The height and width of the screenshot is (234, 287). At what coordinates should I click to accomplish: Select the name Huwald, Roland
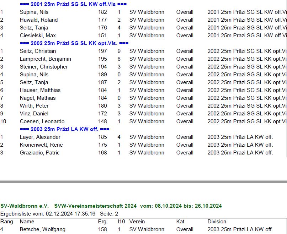(38, 20)
